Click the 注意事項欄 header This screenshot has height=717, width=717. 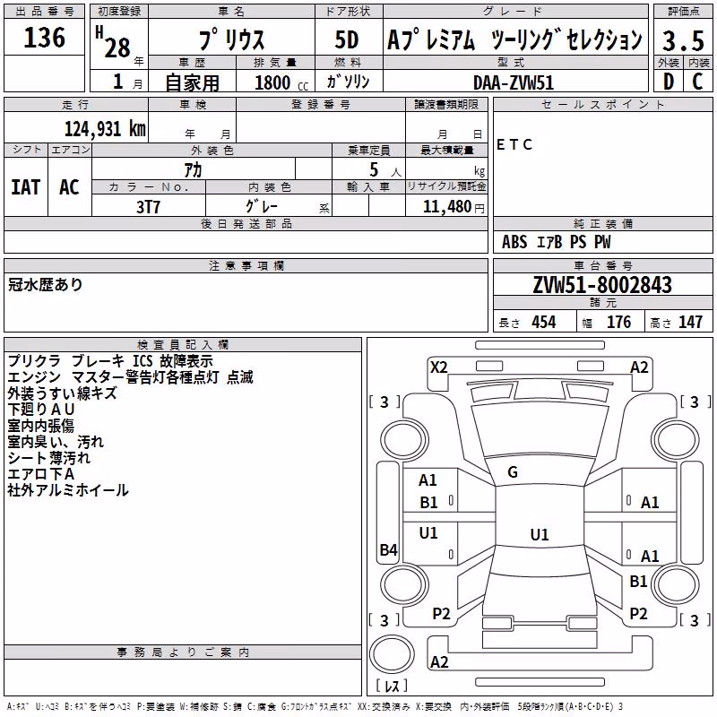click(246, 265)
